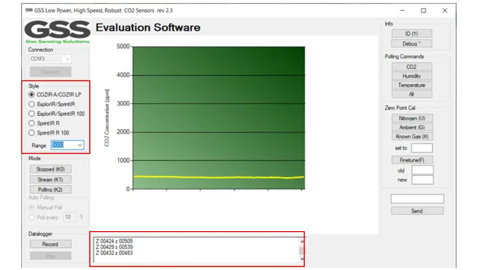Screen dimensions: 496x270
Task: Send the custom command with Send button
Action: point(417,211)
